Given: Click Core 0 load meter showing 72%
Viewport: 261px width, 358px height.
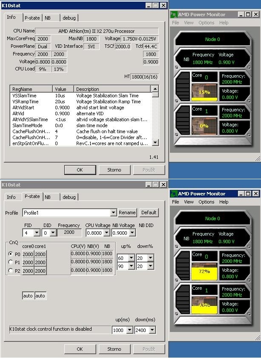Looking at the screenshot, I should 204,271.
